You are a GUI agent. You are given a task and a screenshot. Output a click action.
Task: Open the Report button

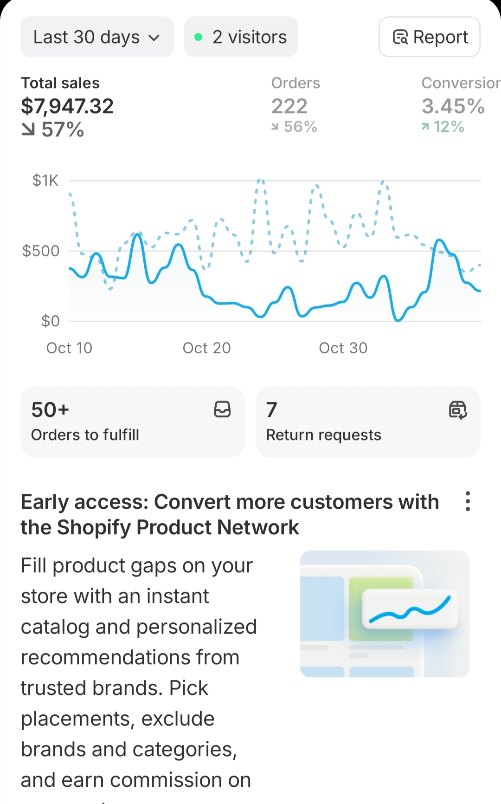tap(429, 37)
